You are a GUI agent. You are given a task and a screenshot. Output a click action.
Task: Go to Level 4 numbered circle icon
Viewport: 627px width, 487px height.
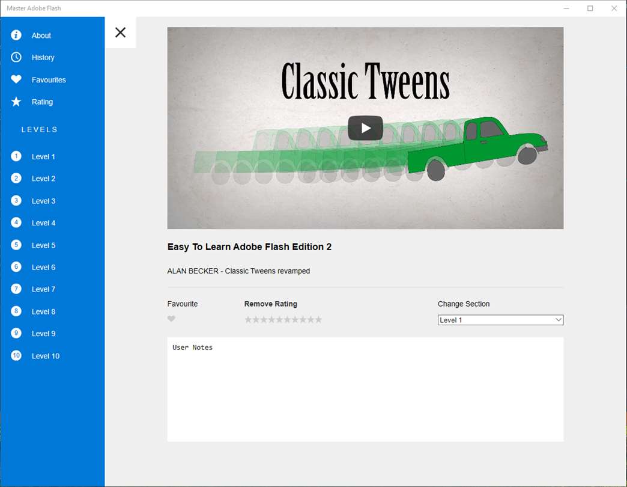point(16,222)
